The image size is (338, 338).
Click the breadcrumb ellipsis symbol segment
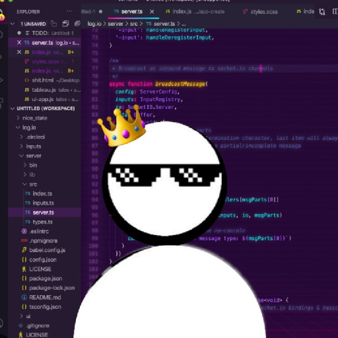[184, 24]
